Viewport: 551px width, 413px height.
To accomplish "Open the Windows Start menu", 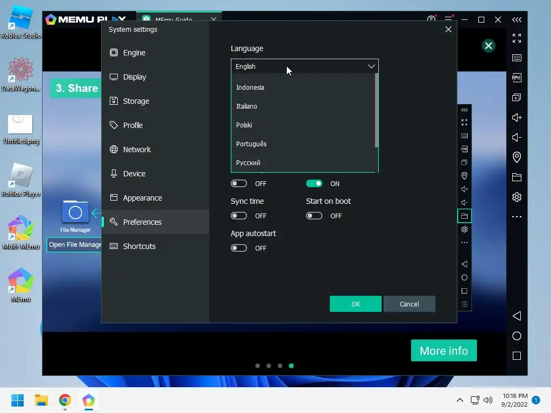I will 17,400.
